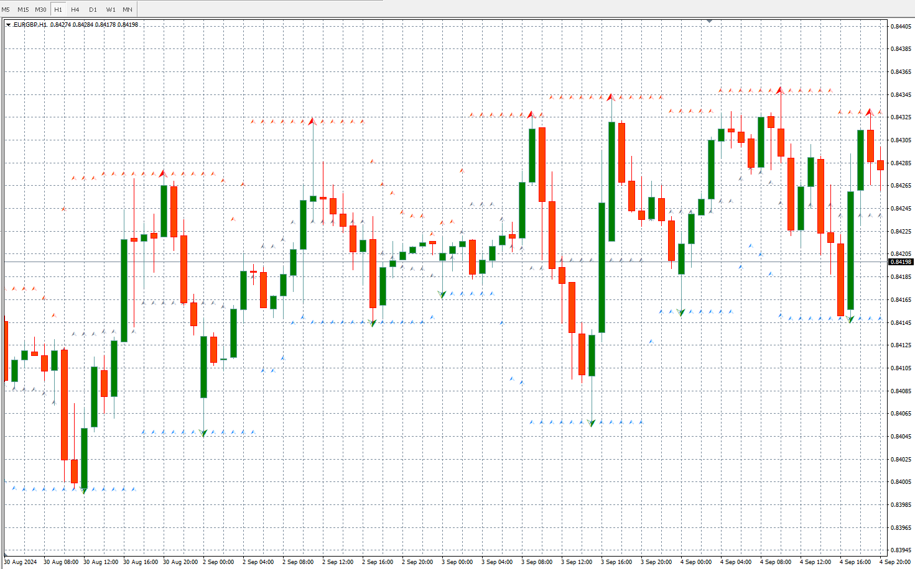Click the 3 Sep 08:00 time label

click(x=537, y=562)
